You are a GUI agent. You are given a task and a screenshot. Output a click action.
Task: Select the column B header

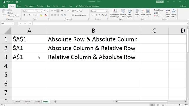pos(93,31)
